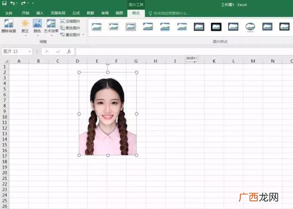293x209 pixels.
Task: Click Compress Pictures (压缩图片)
Action: pos(70,21)
